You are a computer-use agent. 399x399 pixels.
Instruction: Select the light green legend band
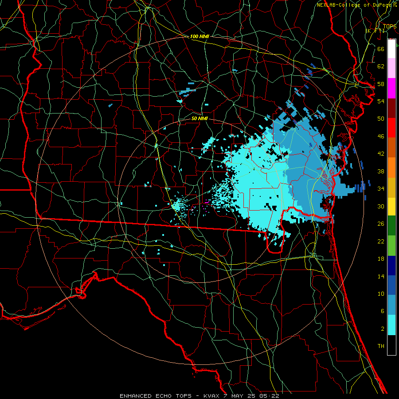(391, 246)
